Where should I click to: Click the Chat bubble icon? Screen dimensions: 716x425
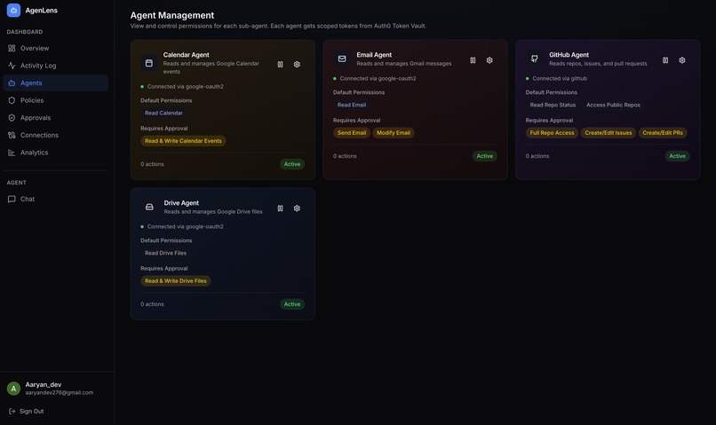(12, 199)
